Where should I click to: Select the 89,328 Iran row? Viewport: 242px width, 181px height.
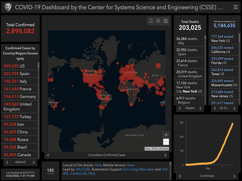click(x=19, y=124)
